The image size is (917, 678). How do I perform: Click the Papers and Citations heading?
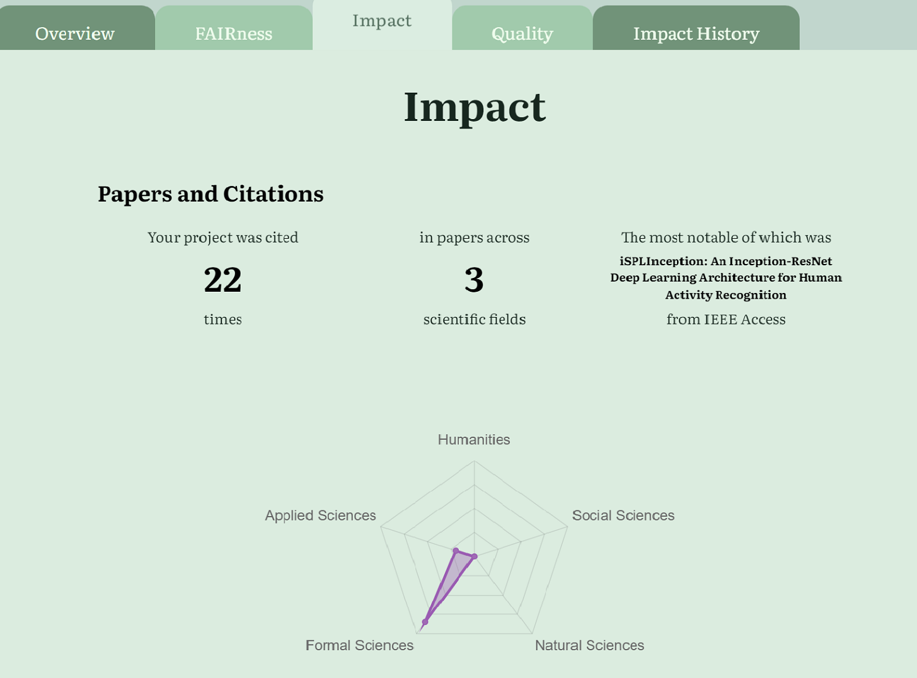[211, 194]
